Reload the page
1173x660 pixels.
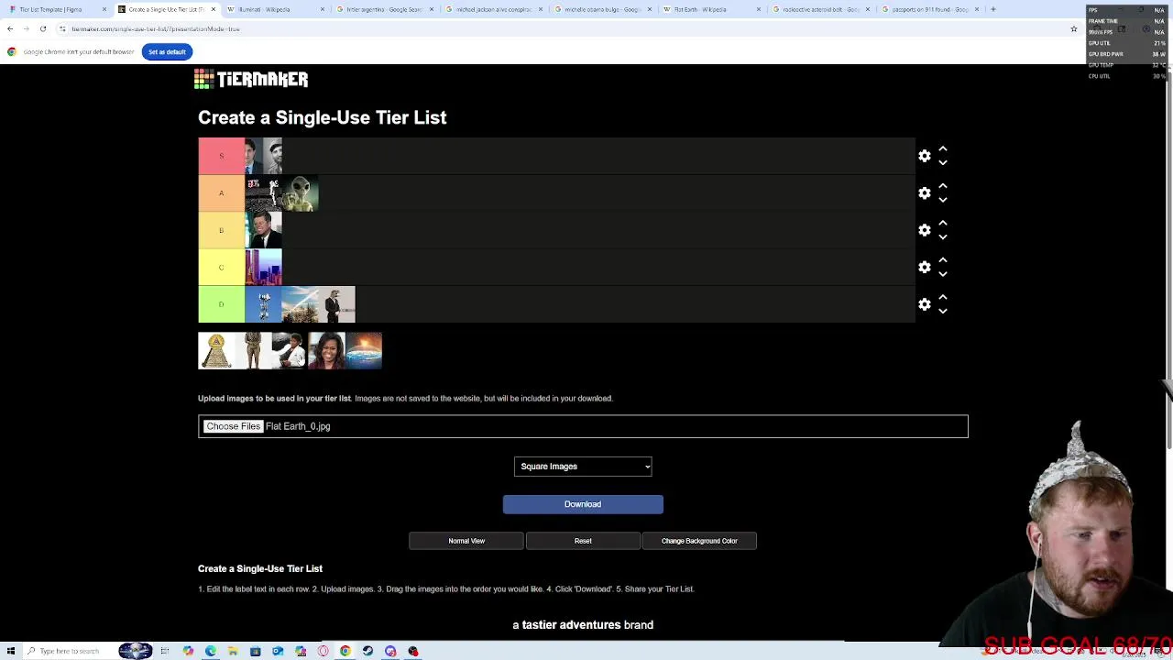pos(42,28)
